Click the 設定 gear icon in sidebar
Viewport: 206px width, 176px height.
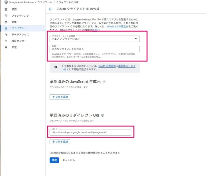(x=6, y=47)
